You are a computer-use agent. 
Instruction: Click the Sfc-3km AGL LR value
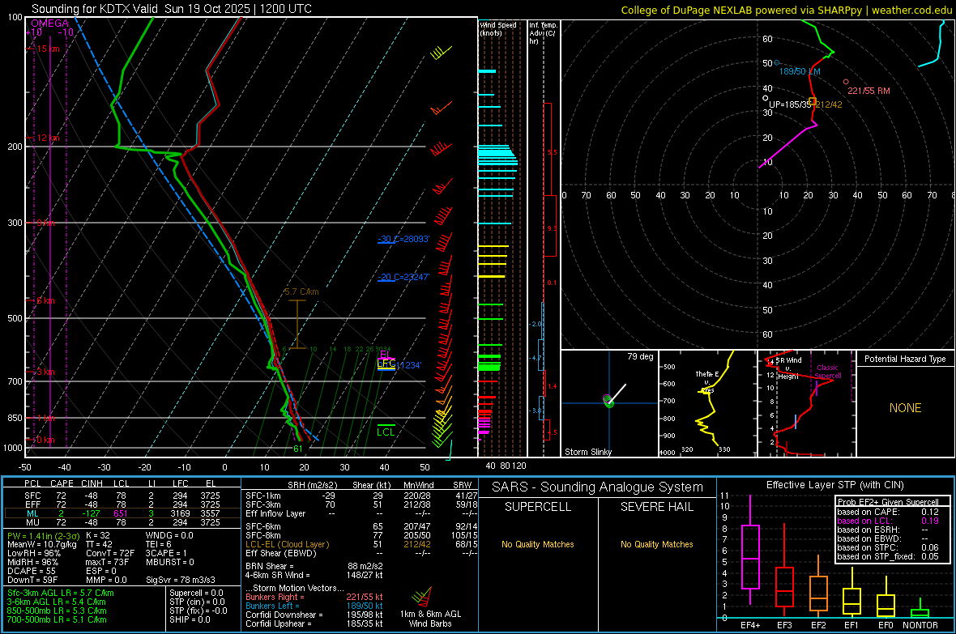[x=61, y=593]
